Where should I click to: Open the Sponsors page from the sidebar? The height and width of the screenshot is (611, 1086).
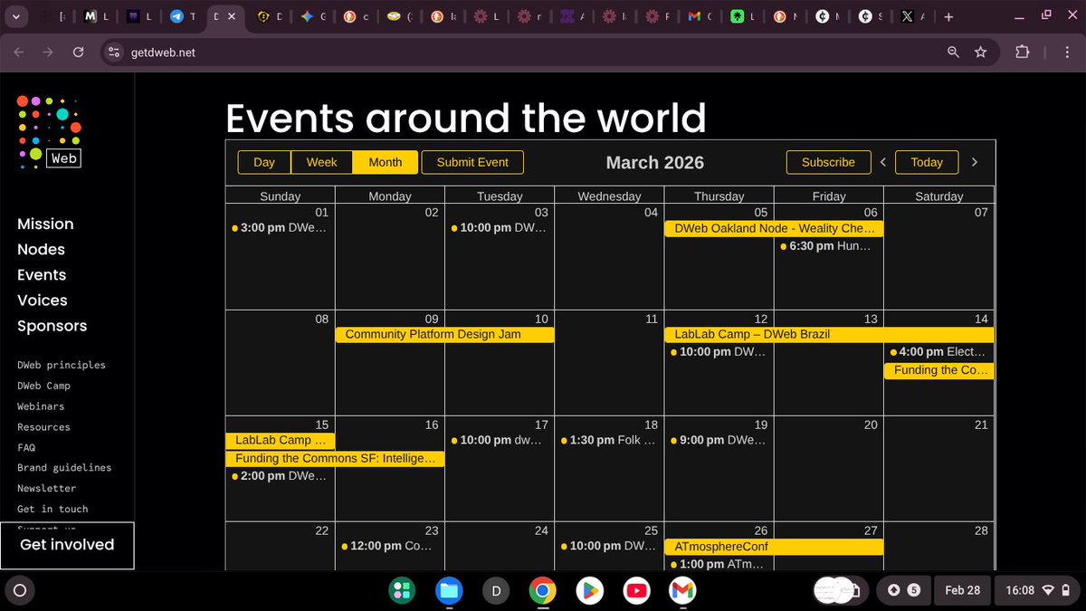[52, 326]
